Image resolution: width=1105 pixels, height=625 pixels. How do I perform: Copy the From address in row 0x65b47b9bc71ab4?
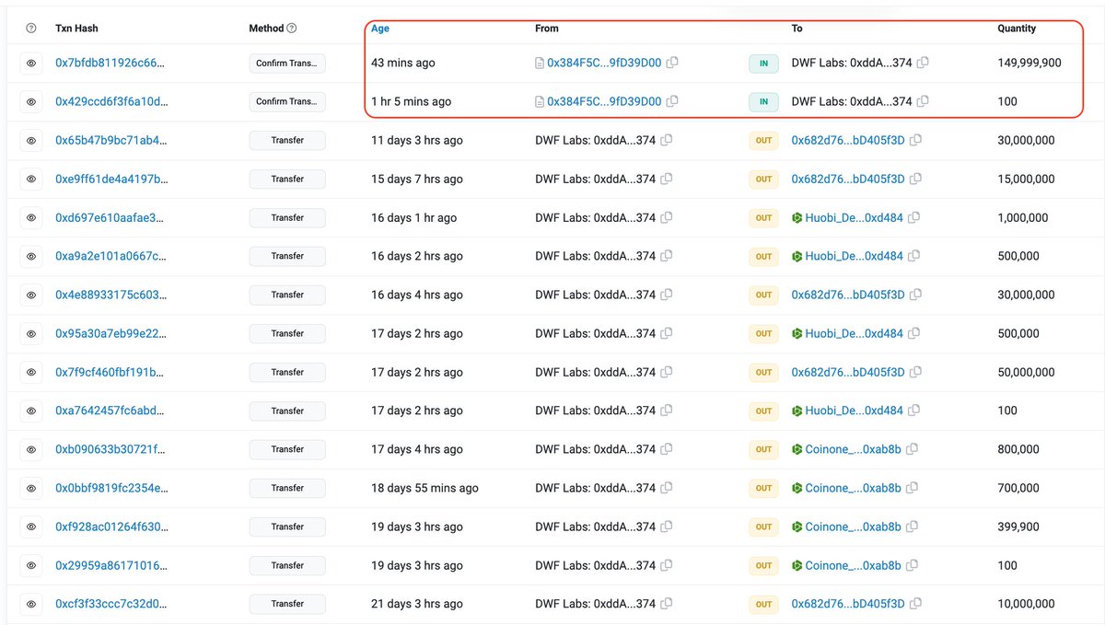click(667, 140)
